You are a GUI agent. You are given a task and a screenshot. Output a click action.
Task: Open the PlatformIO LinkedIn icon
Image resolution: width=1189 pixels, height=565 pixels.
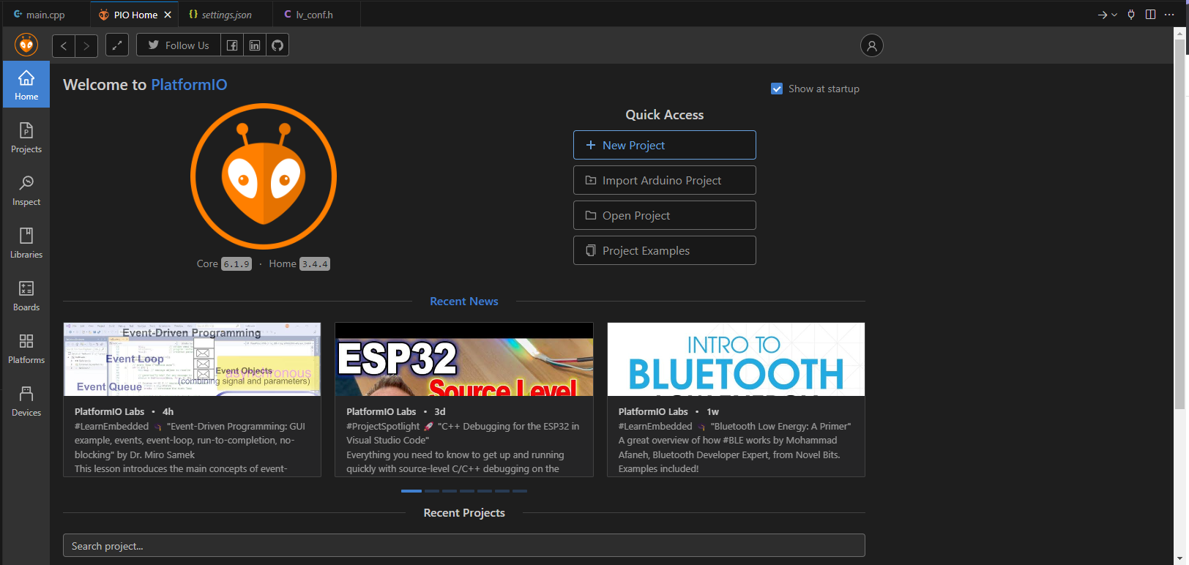(255, 45)
